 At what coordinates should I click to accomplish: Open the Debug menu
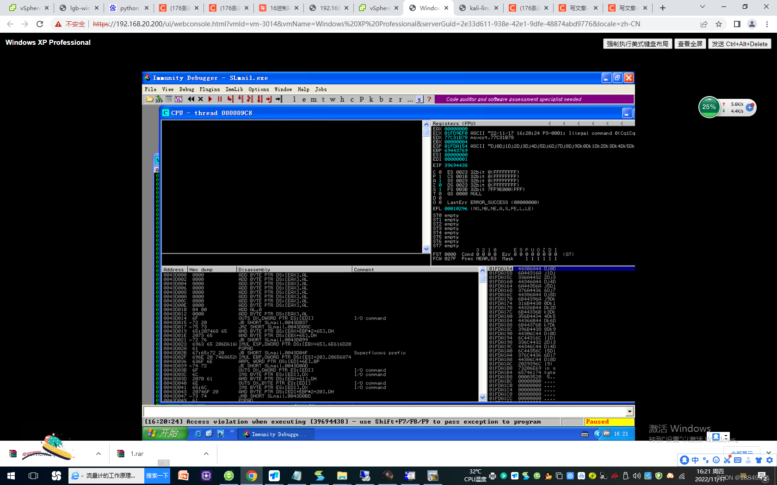(187, 90)
